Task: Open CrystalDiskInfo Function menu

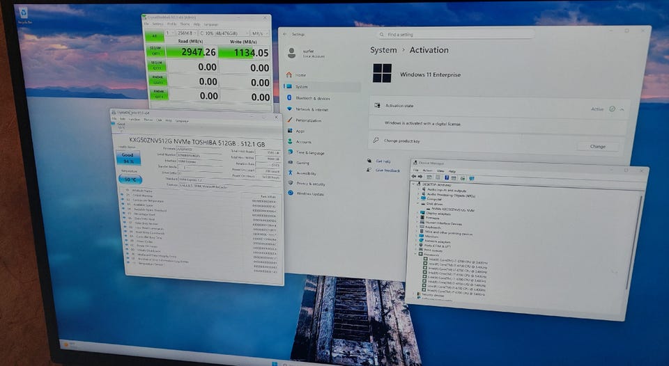Action: click(x=134, y=119)
